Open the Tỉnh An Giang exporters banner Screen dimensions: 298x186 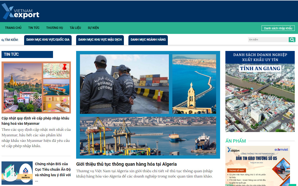tap(260, 91)
